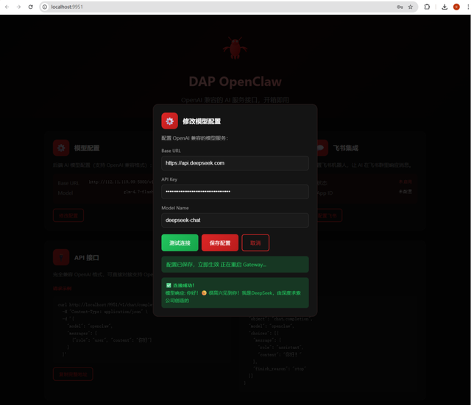Open the browser profile avatar
The image size is (471, 405).
[x=456, y=7]
